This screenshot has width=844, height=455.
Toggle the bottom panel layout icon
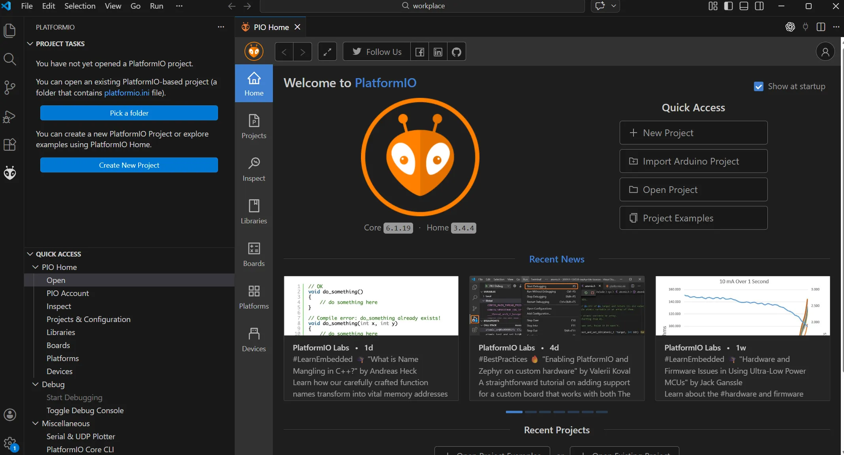tap(744, 6)
